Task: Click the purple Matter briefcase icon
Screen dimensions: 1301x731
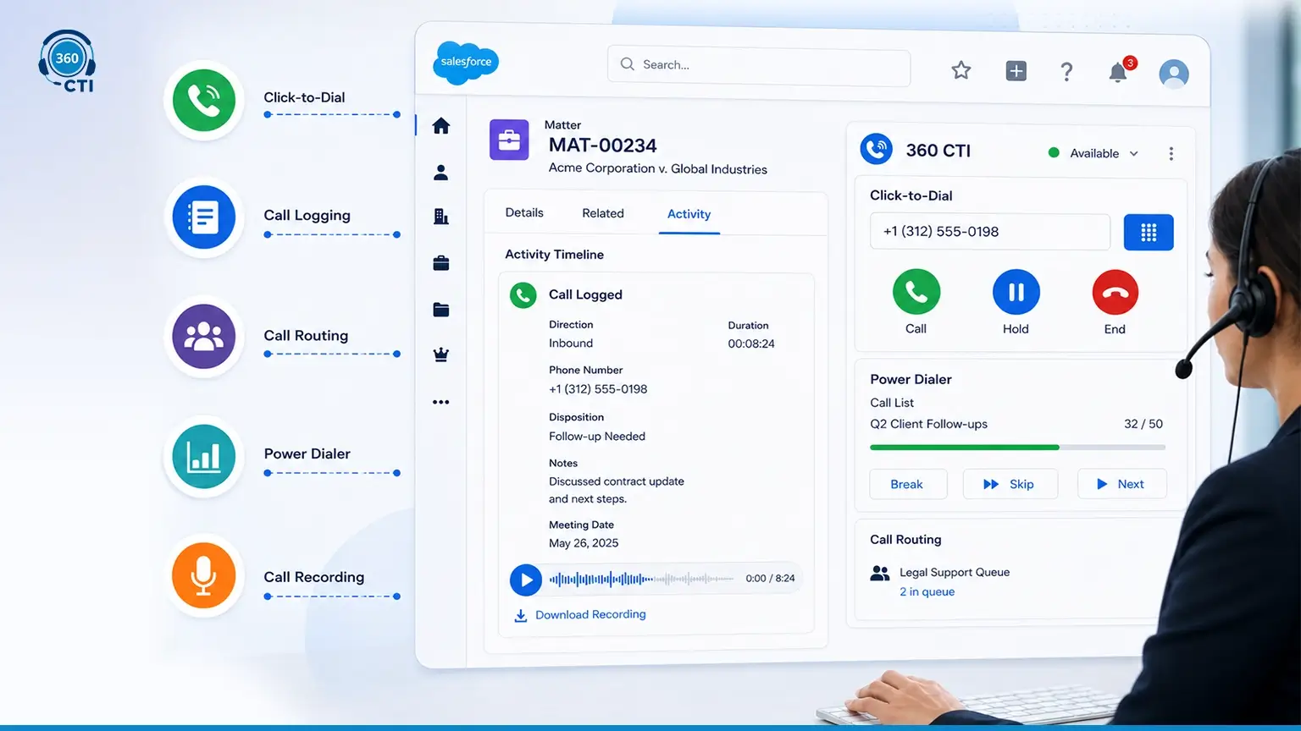Action: point(509,140)
